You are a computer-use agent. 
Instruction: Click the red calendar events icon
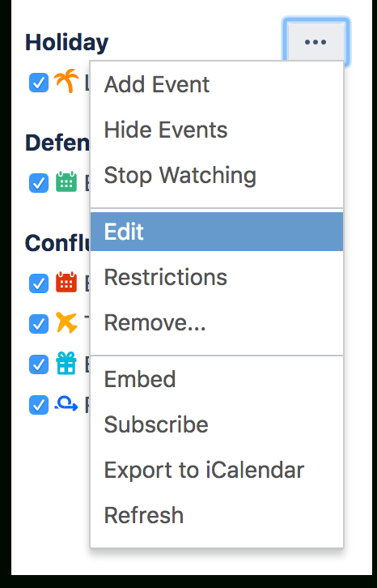66,282
